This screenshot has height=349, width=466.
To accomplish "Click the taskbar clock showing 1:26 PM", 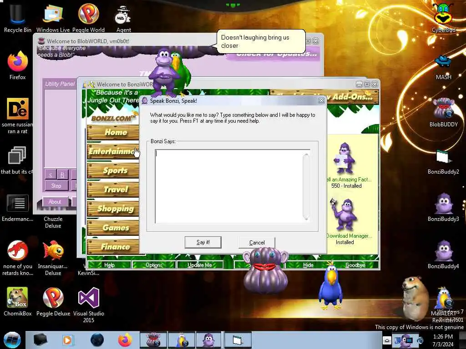I will point(443,340).
